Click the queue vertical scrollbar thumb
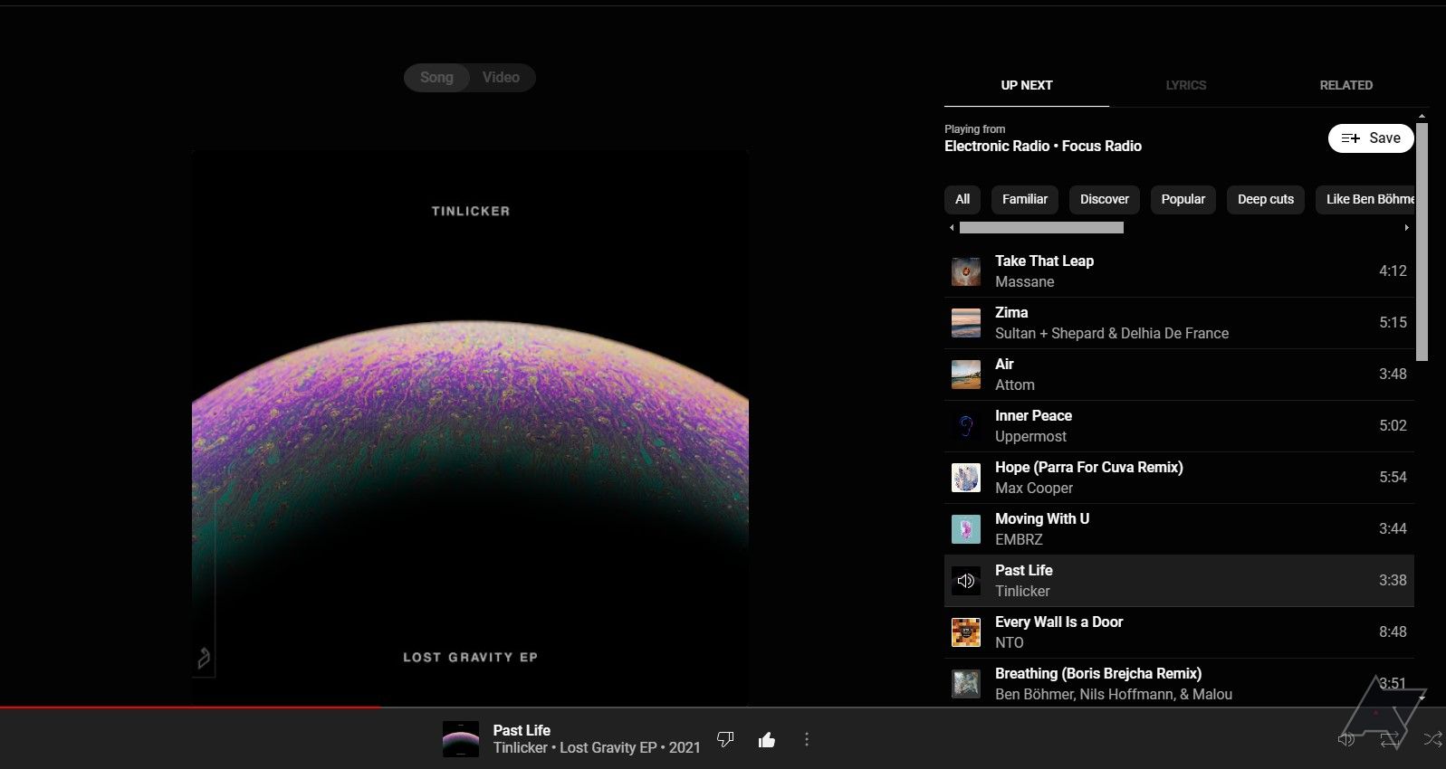The height and width of the screenshot is (769, 1446). 1422,242
